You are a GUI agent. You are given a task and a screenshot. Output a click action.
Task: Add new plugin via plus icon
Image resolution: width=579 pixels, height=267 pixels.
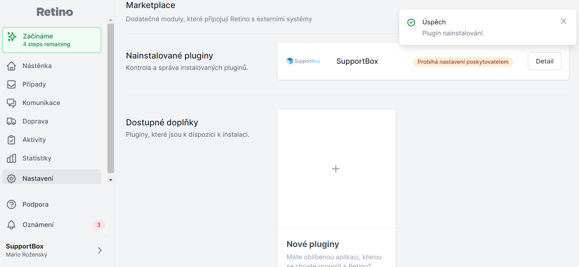tap(336, 169)
